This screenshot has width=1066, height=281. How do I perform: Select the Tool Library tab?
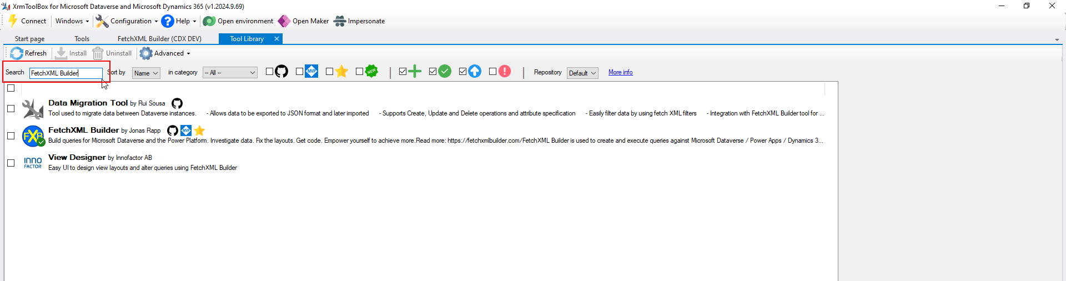(x=247, y=39)
